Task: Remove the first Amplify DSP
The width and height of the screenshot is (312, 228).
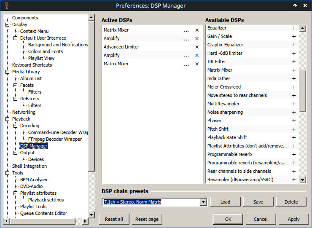Action: 196,39
